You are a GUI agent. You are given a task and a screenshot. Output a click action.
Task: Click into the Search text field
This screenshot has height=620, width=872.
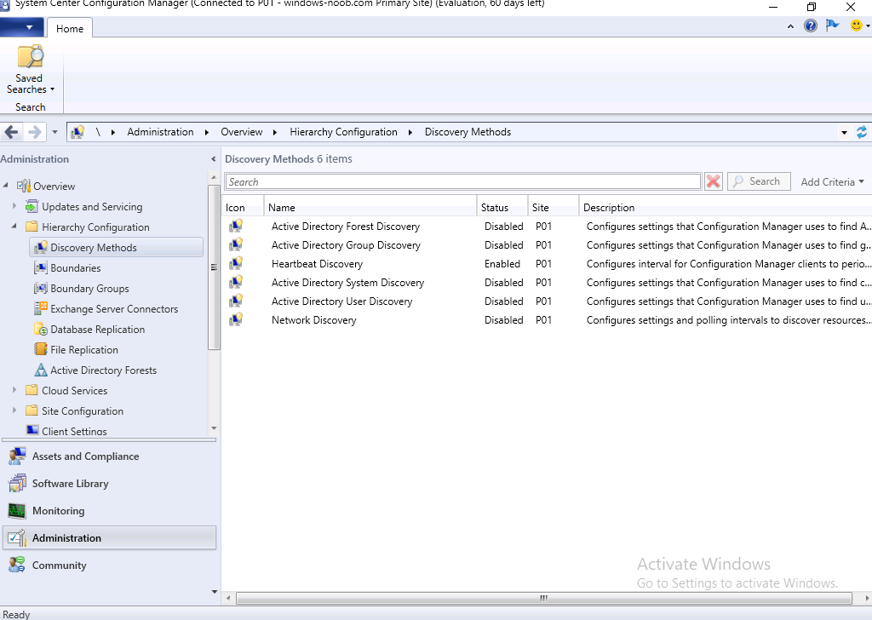pos(462,182)
